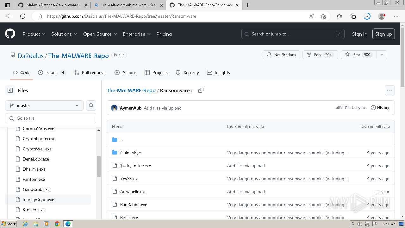The height and width of the screenshot is (228, 405).
Task: Open BadRabbit.exe in file list
Action: [x=134, y=205]
